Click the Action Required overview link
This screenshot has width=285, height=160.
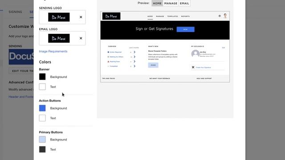(116, 52)
